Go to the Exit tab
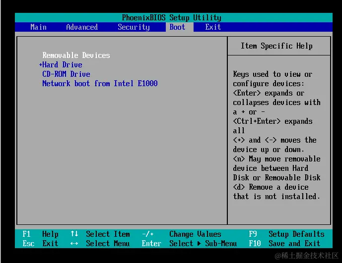 pyautogui.click(x=213, y=27)
